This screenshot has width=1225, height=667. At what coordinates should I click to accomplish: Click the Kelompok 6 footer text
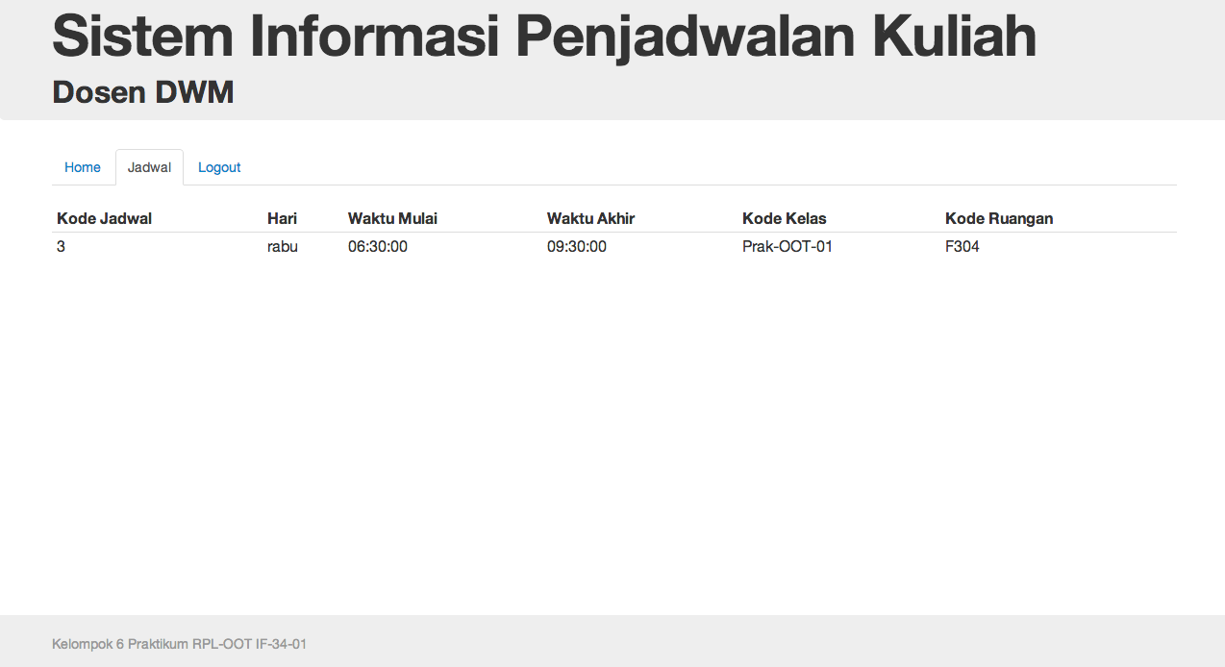[x=180, y=644]
